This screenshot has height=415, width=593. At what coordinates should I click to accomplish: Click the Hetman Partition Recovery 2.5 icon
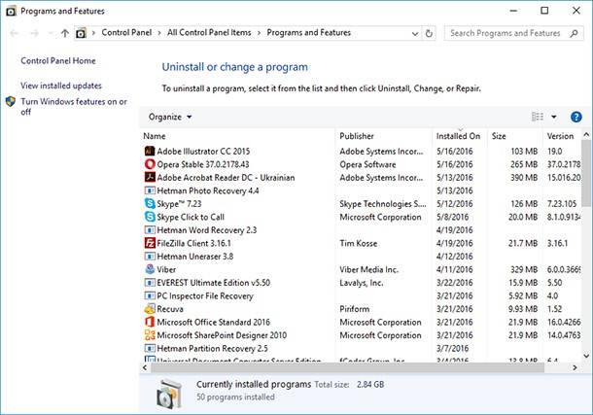tap(150, 348)
